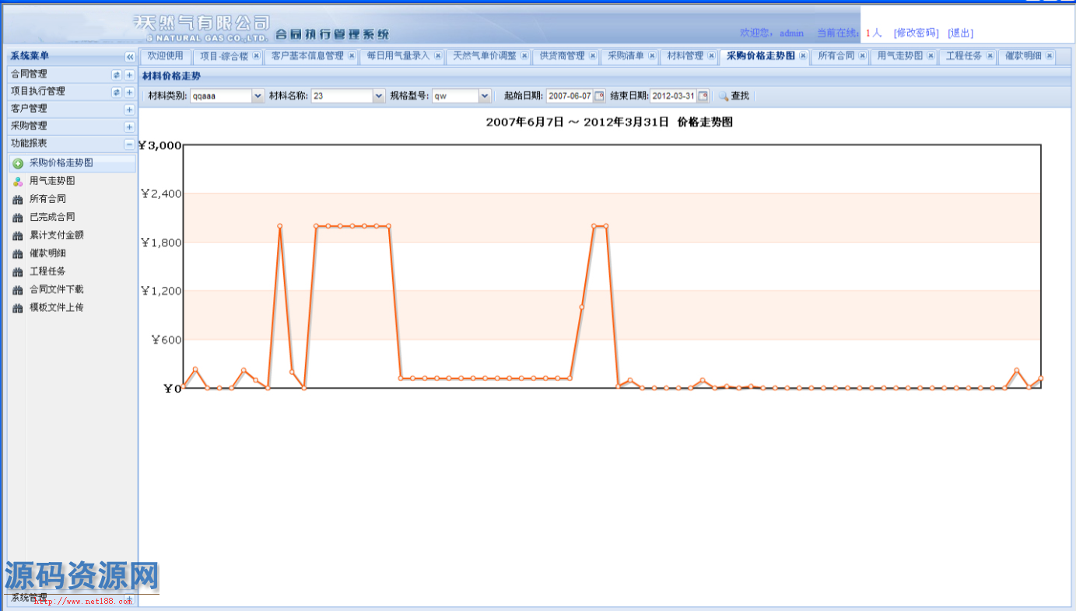Switch to the 天然气单价调整 tab
Screen dimensions: 1076x611
484,56
